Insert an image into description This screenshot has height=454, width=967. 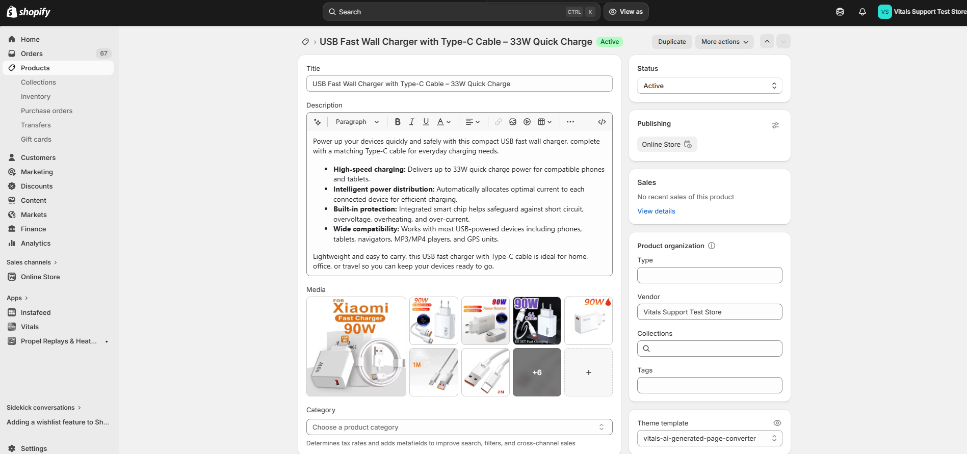(513, 122)
